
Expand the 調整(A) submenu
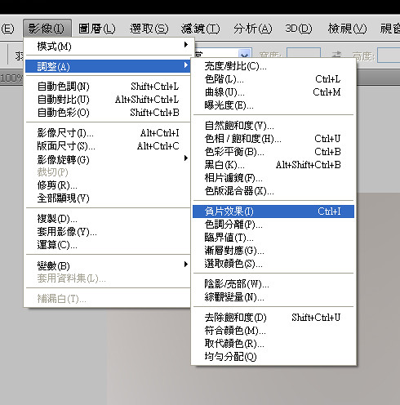click(108, 66)
